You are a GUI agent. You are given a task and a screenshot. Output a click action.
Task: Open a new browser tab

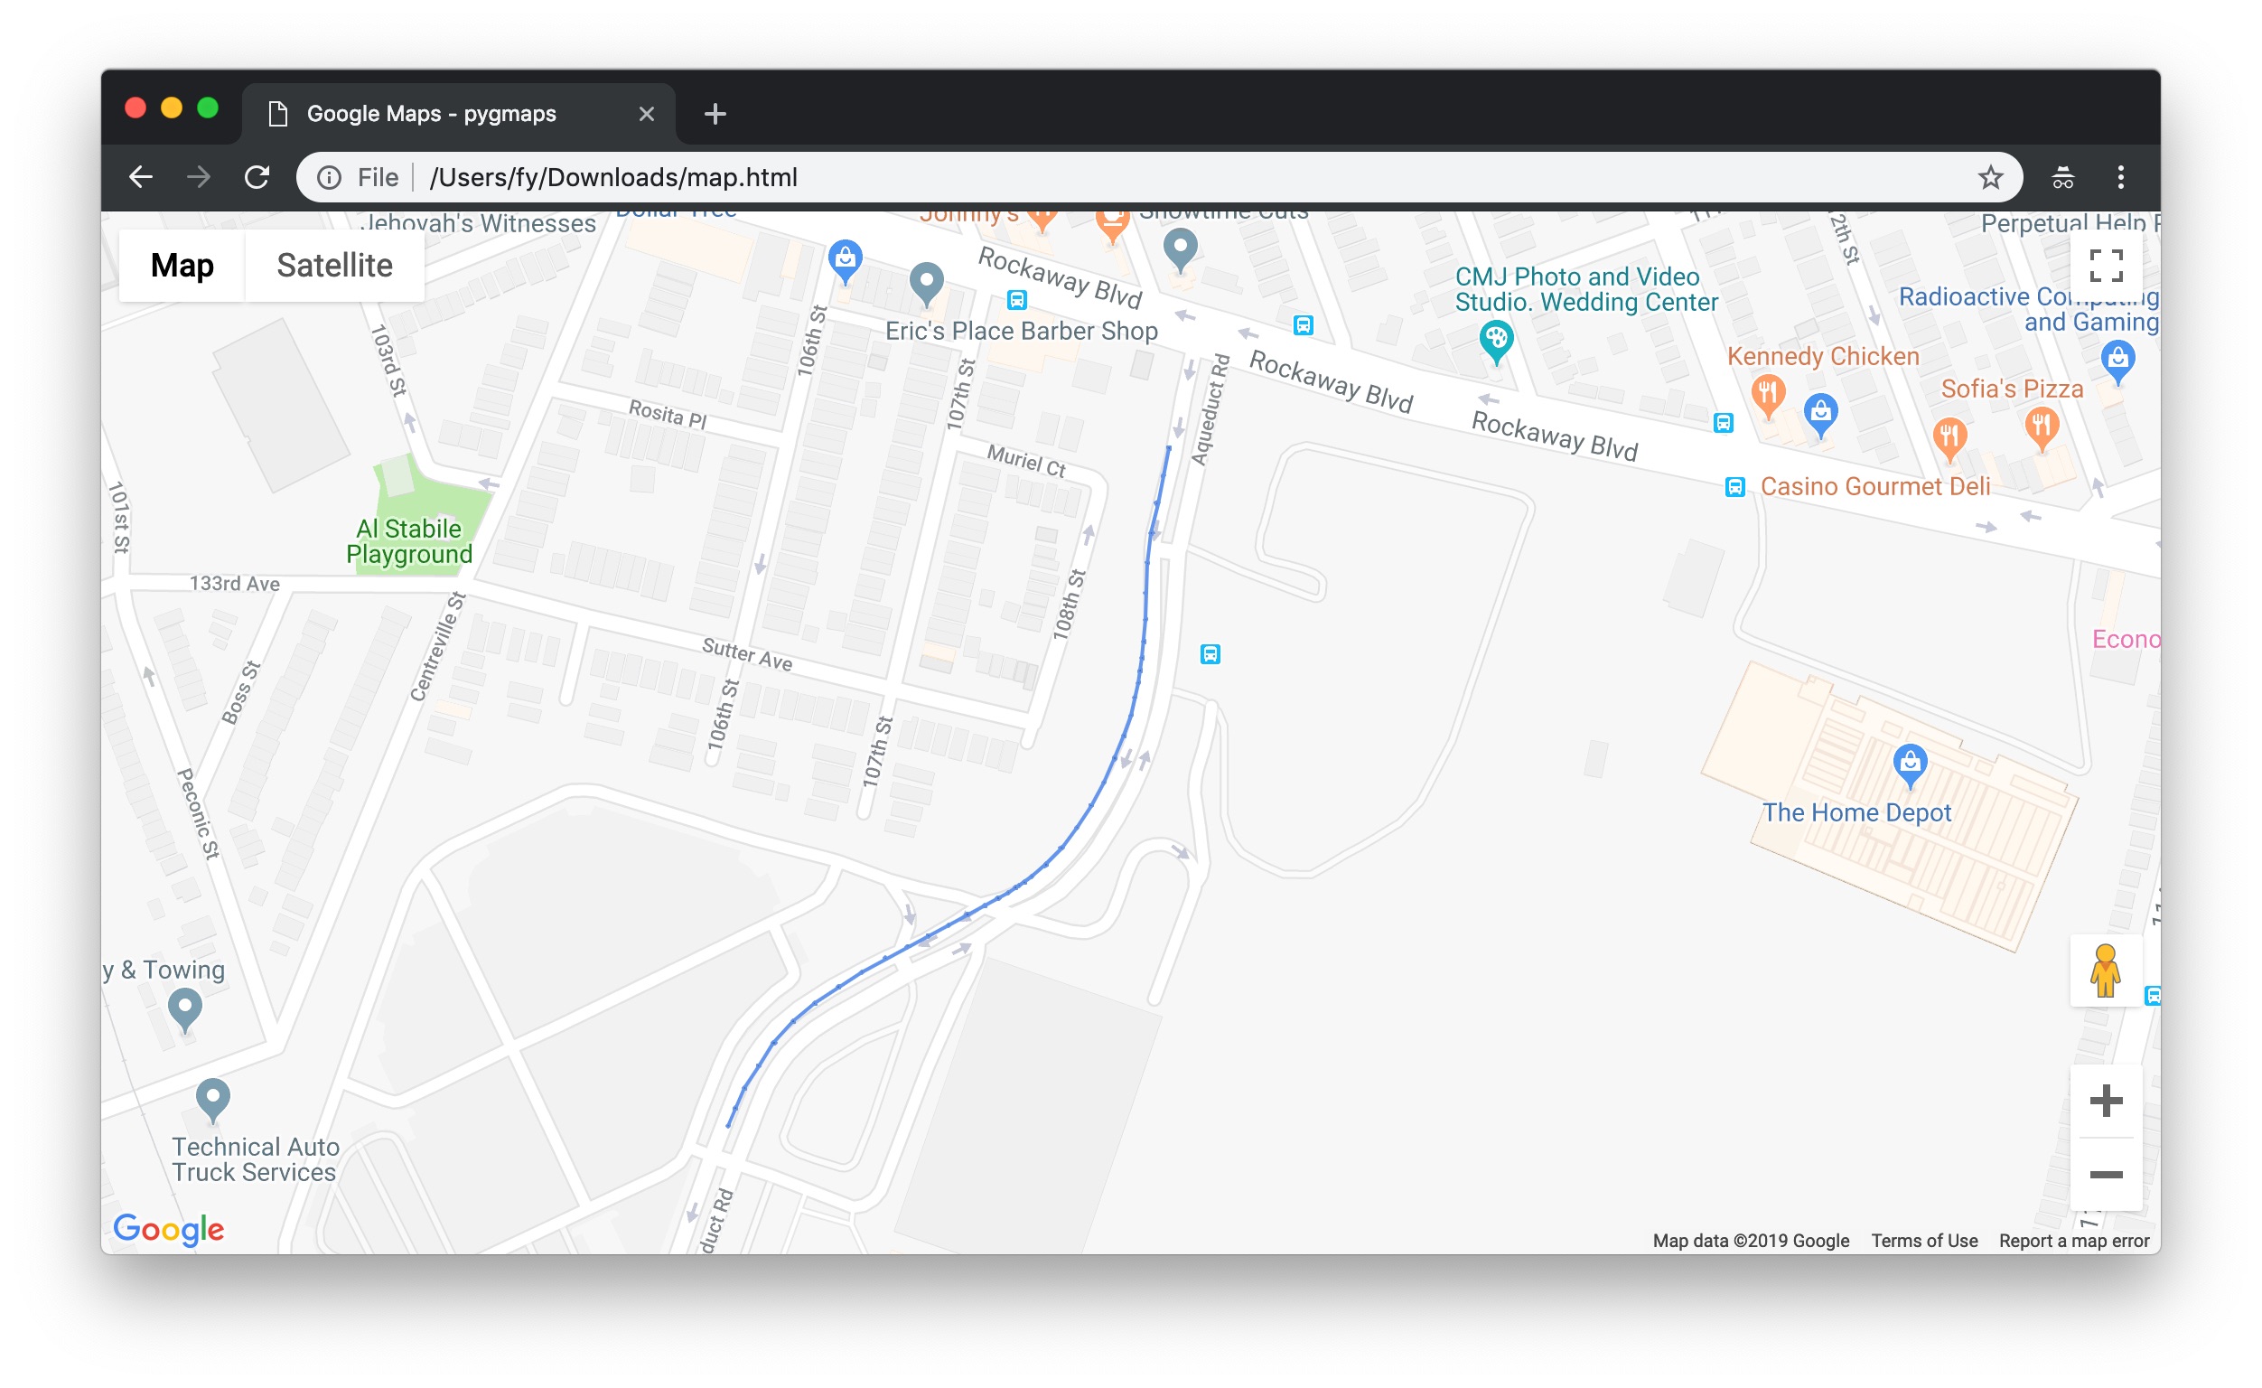(x=715, y=114)
